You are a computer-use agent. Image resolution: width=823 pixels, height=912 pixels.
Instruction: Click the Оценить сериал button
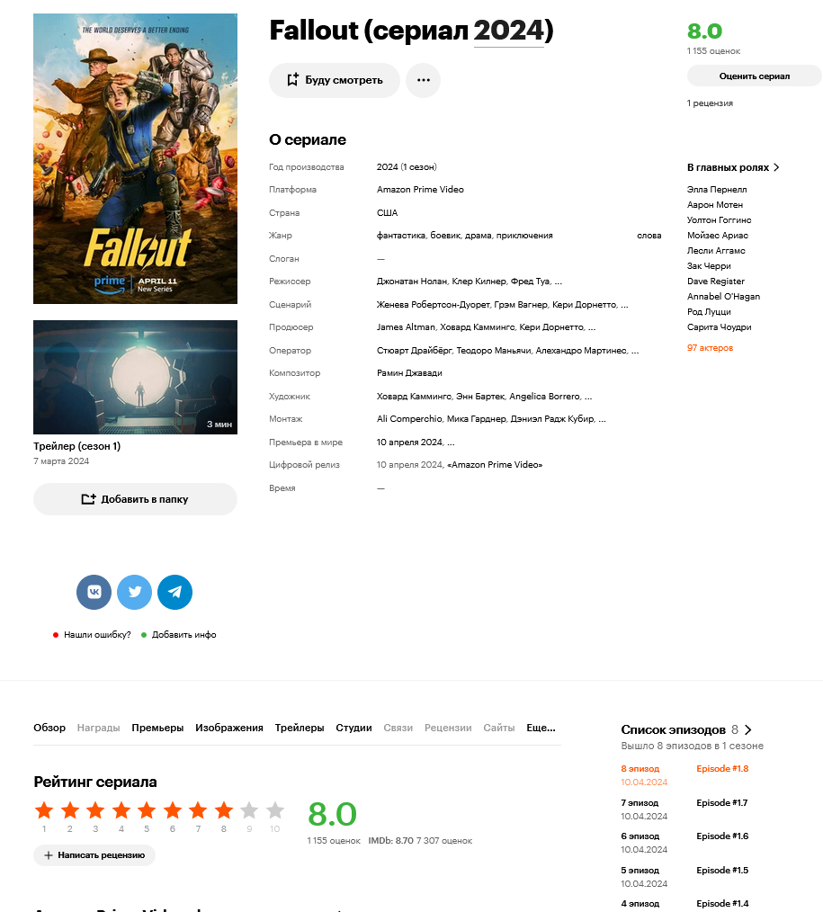coord(755,76)
